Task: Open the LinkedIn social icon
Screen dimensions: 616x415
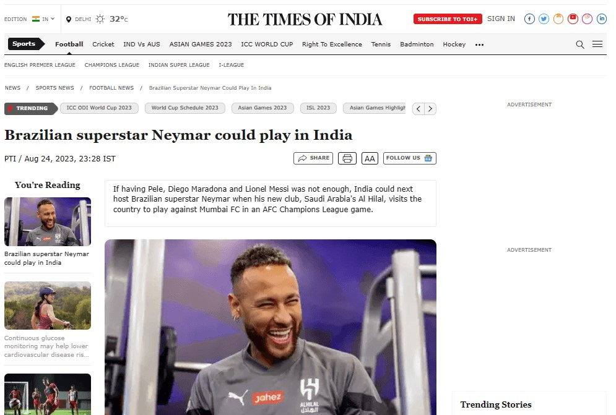Action: coord(602,19)
